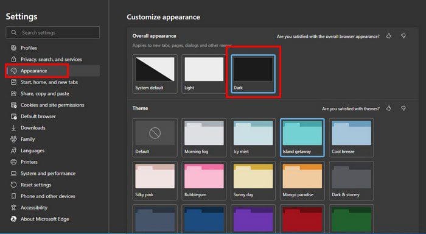Open Phone and other devices
Image resolution: width=426 pixels, height=234 pixels.
pos(53,196)
